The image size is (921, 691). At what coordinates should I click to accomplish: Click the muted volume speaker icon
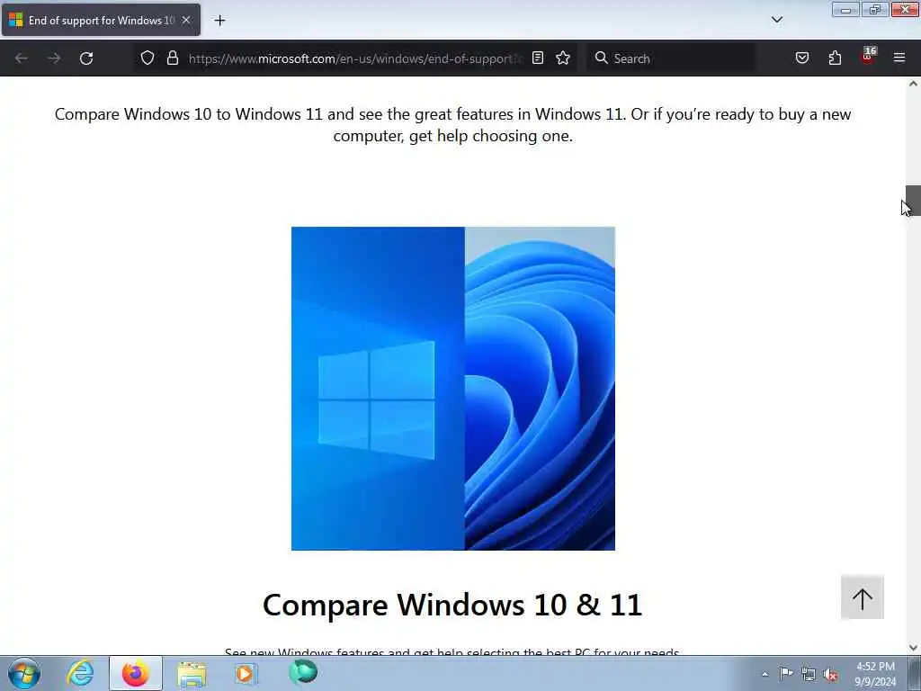(830, 675)
